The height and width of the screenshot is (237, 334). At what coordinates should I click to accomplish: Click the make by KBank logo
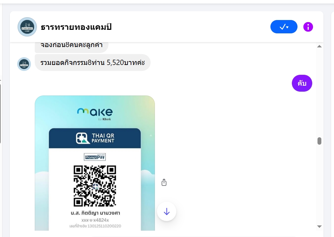[x=95, y=114]
